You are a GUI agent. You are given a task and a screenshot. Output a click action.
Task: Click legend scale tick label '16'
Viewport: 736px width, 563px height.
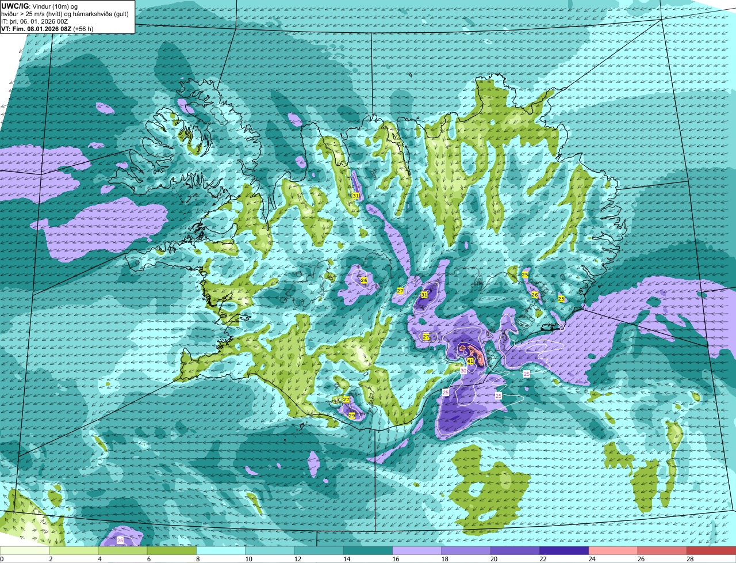(x=394, y=559)
